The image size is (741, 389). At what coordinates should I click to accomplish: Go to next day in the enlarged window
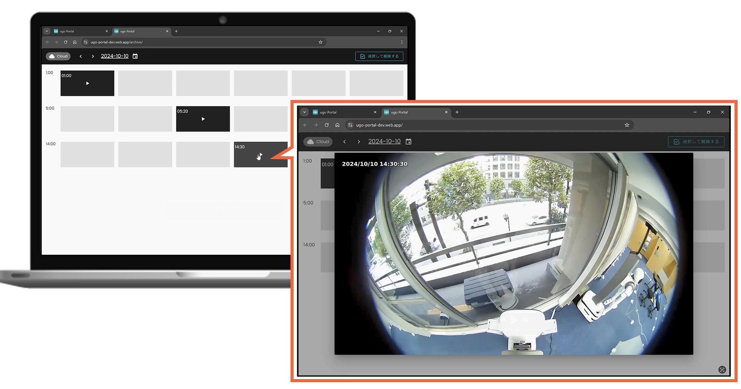(359, 142)
